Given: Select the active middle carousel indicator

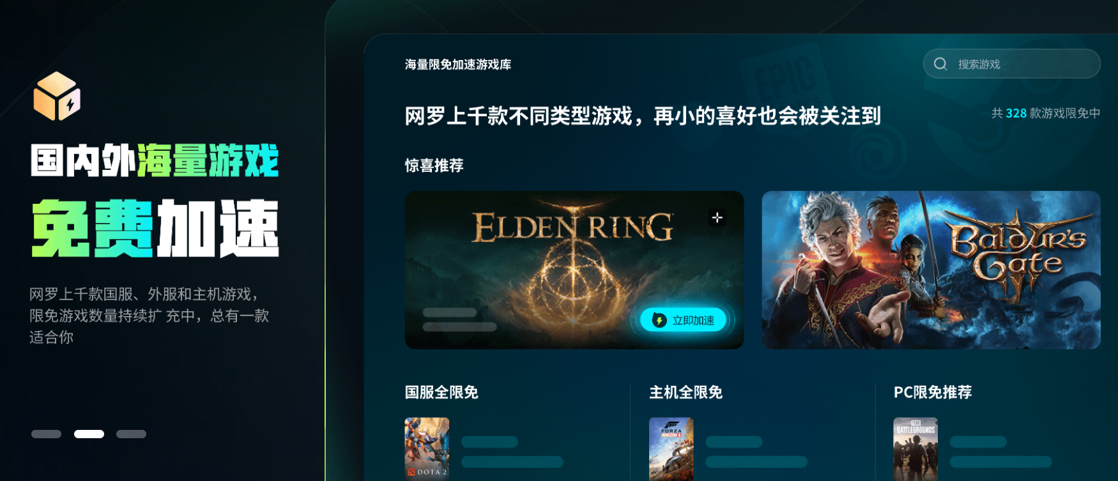Looking at the screenshot, I should click(x=89, y=434).
